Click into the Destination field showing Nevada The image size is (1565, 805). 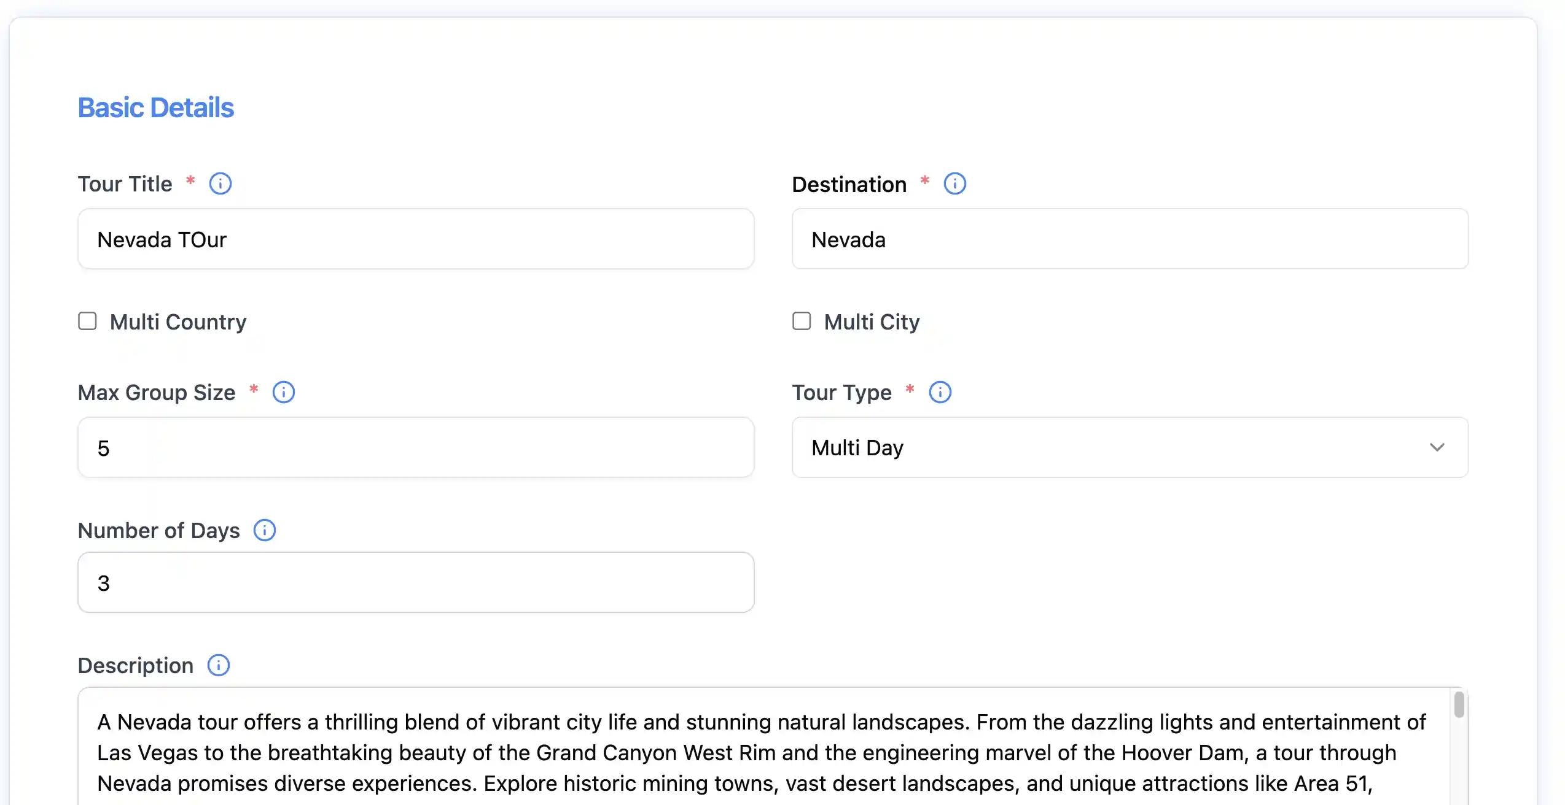pos(1130,239)
